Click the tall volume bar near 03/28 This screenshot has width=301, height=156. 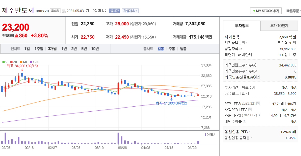coord(118,138)
